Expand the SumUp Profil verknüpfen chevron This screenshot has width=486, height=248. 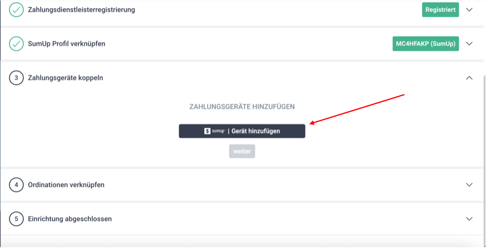point(469,44)
